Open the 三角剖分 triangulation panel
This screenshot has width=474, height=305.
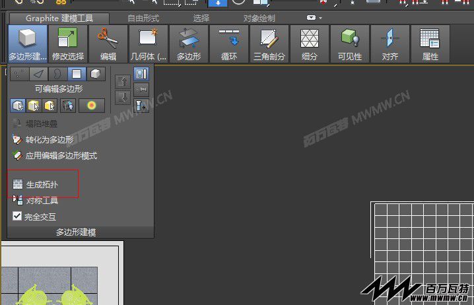[269, 44]
